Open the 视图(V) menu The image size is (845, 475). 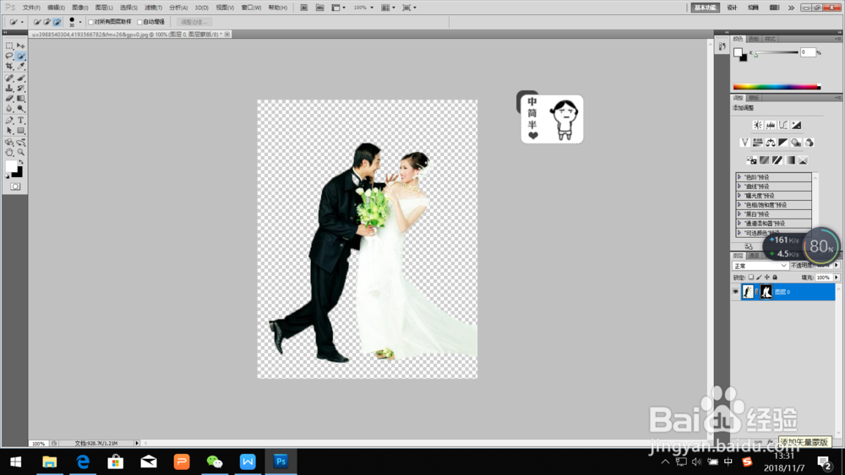tap(225, 8)
